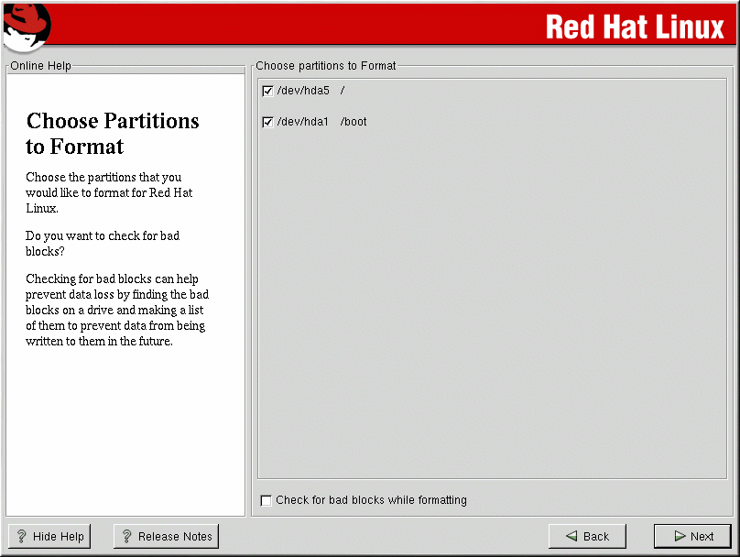Uncheck the /dev/hda1 /boot partition checkbox
740x557 pixels.
[267, 122]
